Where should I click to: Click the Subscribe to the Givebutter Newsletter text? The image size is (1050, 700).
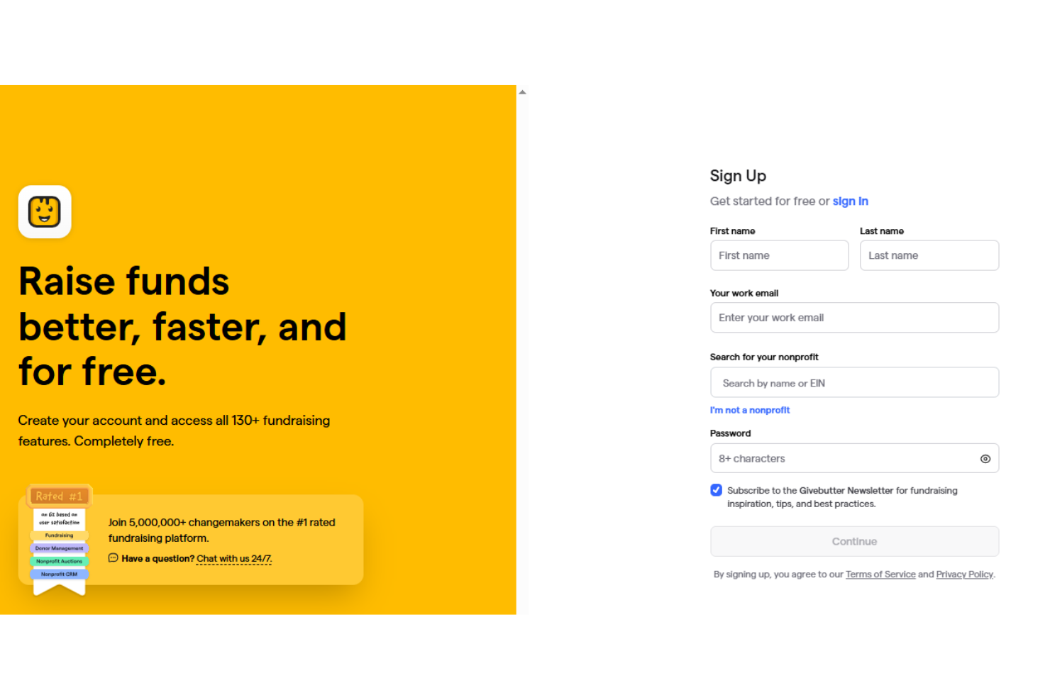842,497
